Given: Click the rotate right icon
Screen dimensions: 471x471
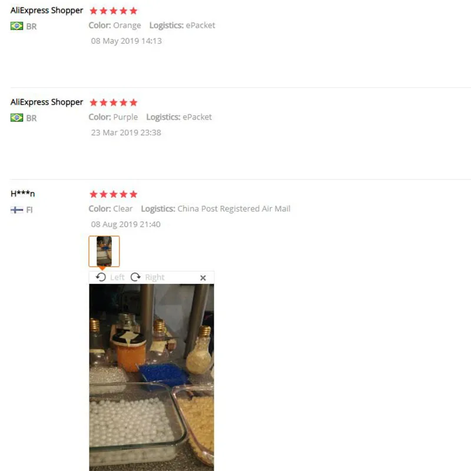Looking at the screenshot, I should click(x=135, y=277).
